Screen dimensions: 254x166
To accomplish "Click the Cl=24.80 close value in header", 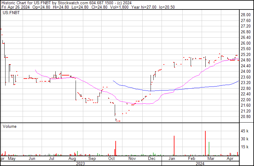I will coord(99,7).
